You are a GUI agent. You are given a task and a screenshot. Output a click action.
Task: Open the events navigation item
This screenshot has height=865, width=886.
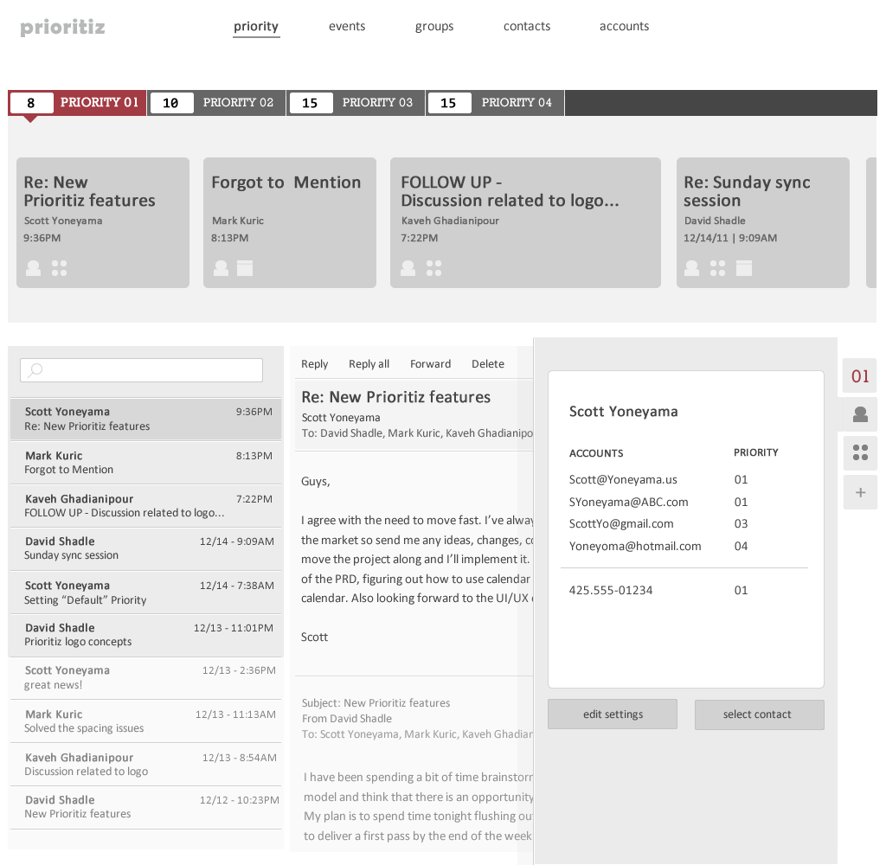click(x=347, y=27)
